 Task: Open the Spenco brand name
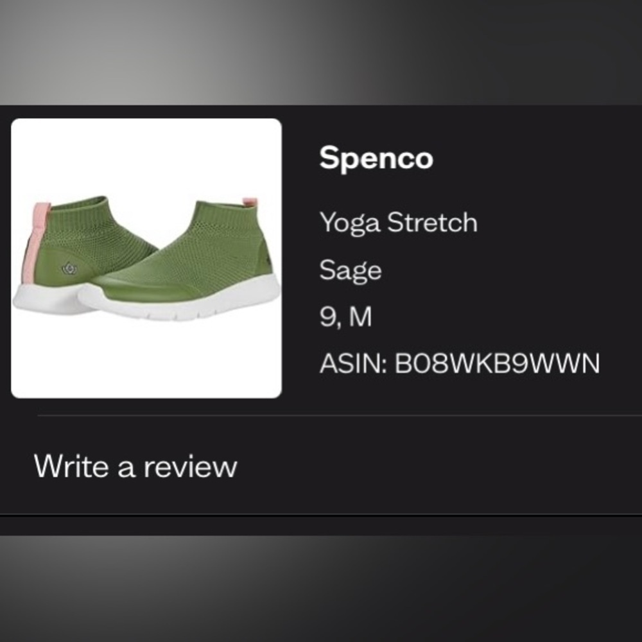[x=376, y=158]
